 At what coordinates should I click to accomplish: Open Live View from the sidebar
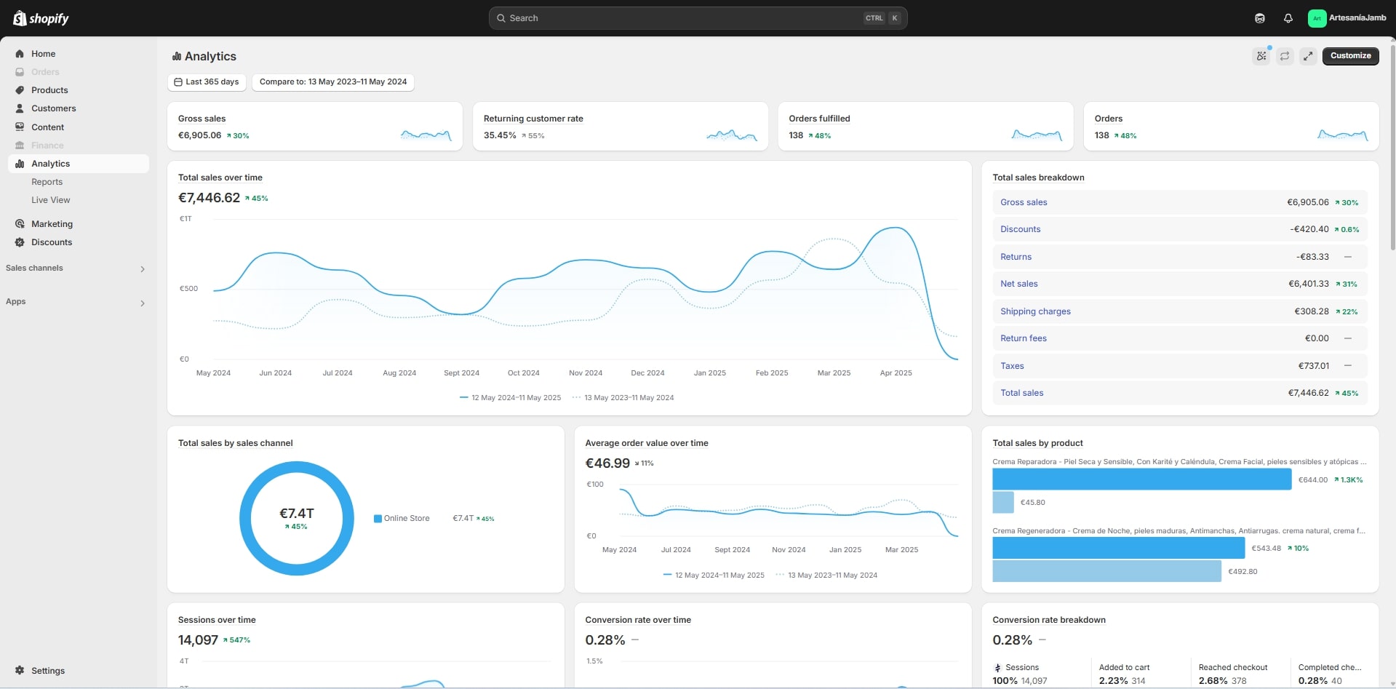(x=50, y=200)
